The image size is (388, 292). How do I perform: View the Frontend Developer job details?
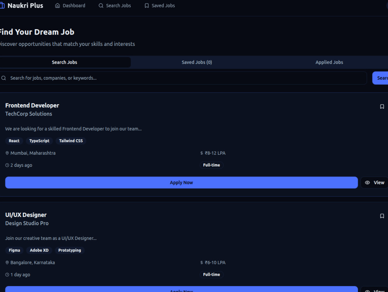[374, 182]
